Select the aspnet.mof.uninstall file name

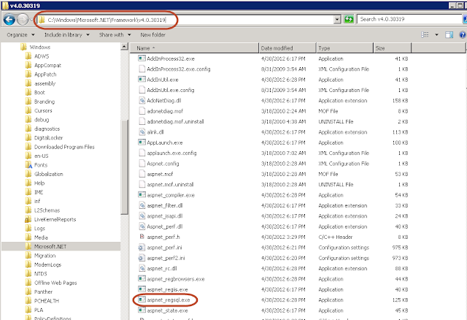[x=170, y=184]
